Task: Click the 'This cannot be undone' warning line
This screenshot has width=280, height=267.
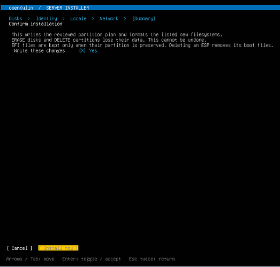Action: click(x=109, y=40)
